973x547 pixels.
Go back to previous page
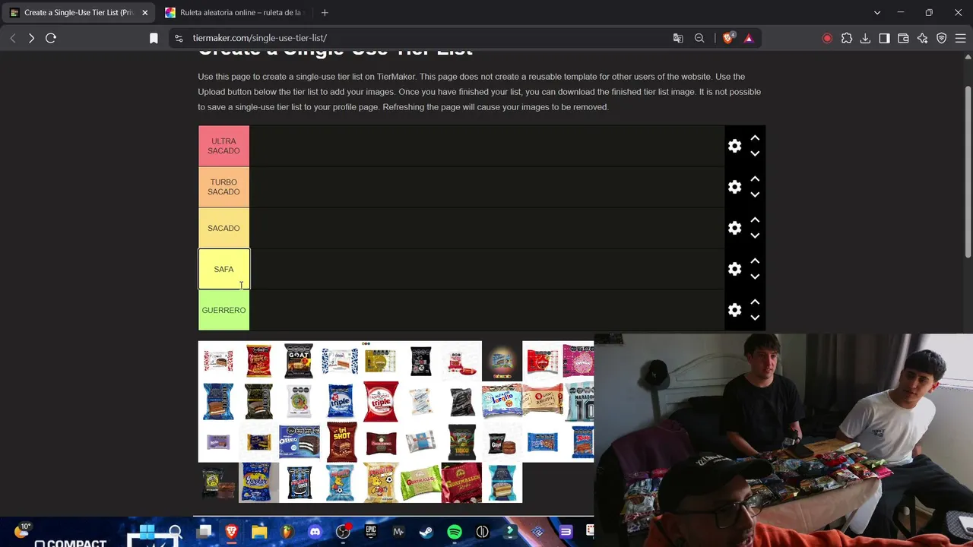pyautogui.click(x=13, y=38)
